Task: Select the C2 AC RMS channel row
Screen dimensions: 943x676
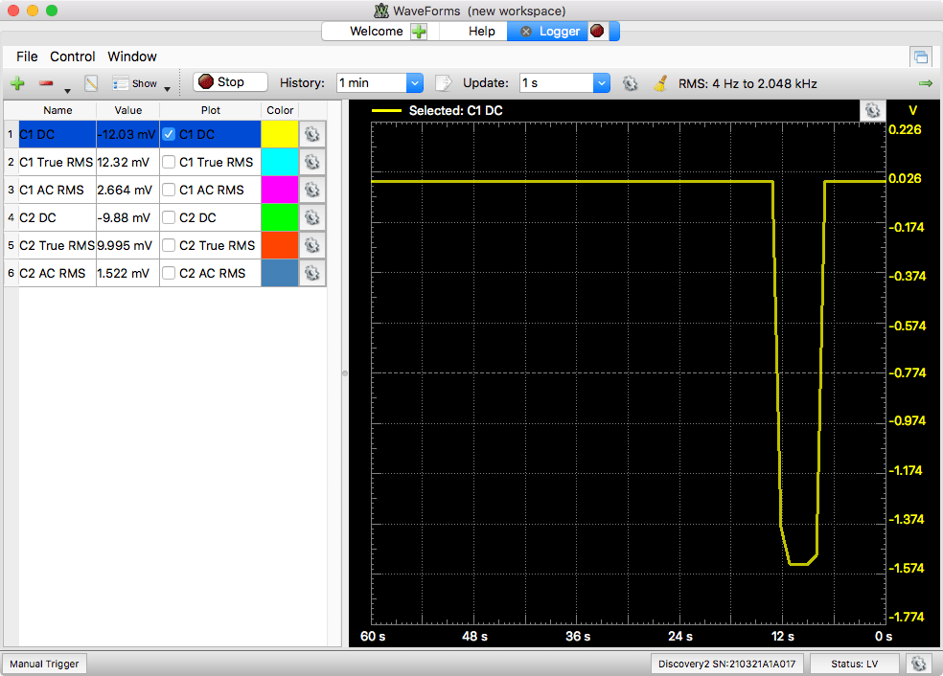Action: 53,273
